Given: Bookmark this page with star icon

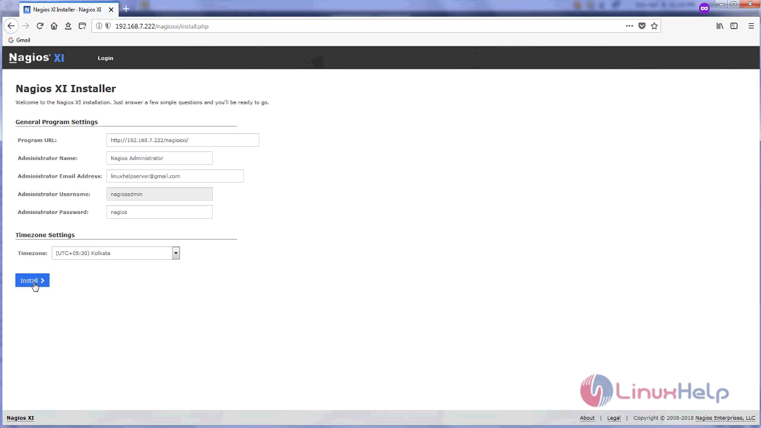Looking at the screenshot, I should (655, 26).
